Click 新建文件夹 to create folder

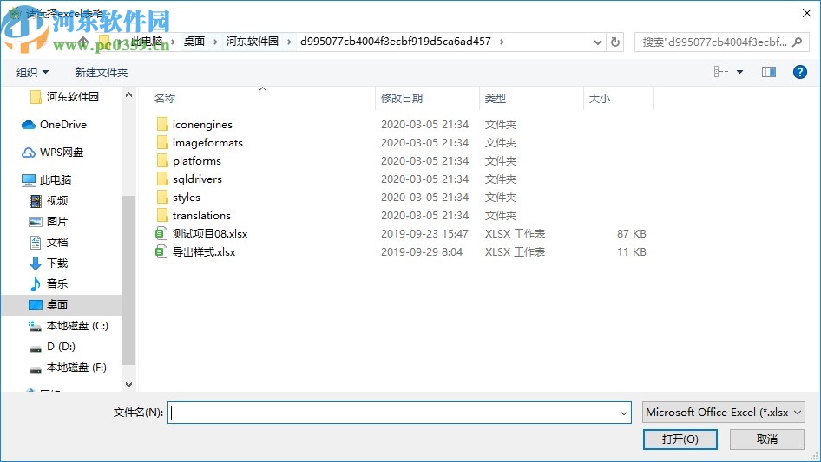point(101,72)
